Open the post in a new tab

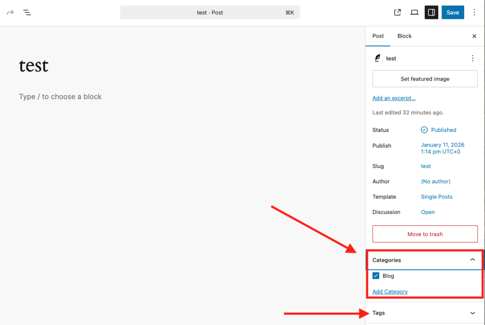click(x=397, y=12)
